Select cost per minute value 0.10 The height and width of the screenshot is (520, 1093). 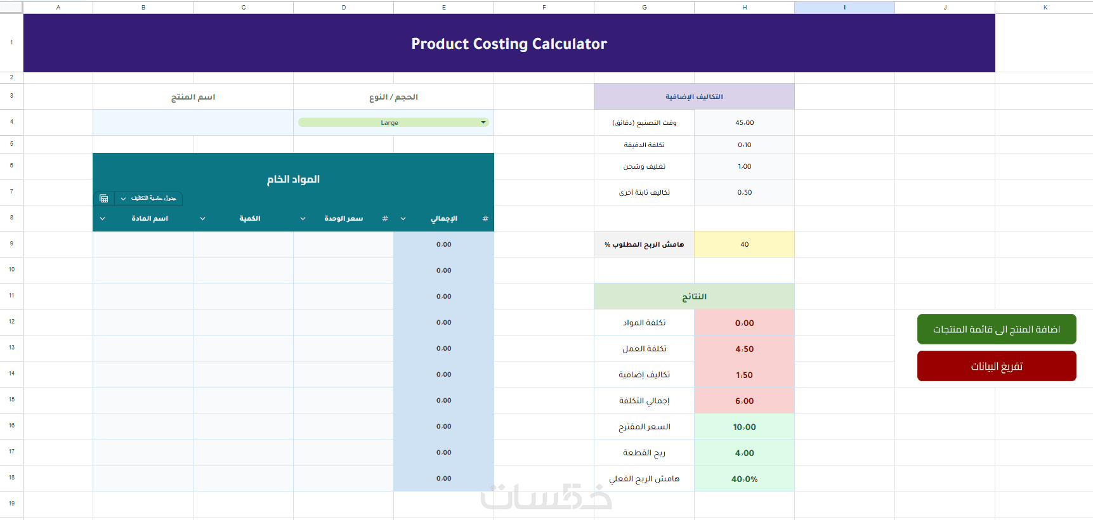(x=744, y=145)
